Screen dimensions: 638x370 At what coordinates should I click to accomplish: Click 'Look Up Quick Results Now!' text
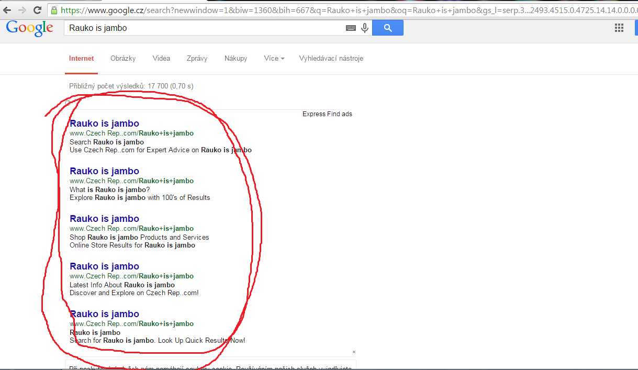click(x=202, y=341)
